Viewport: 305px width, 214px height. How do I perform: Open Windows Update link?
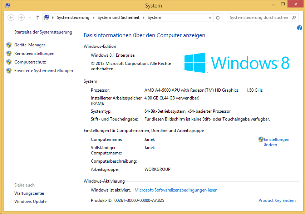(x=30, y=202)
